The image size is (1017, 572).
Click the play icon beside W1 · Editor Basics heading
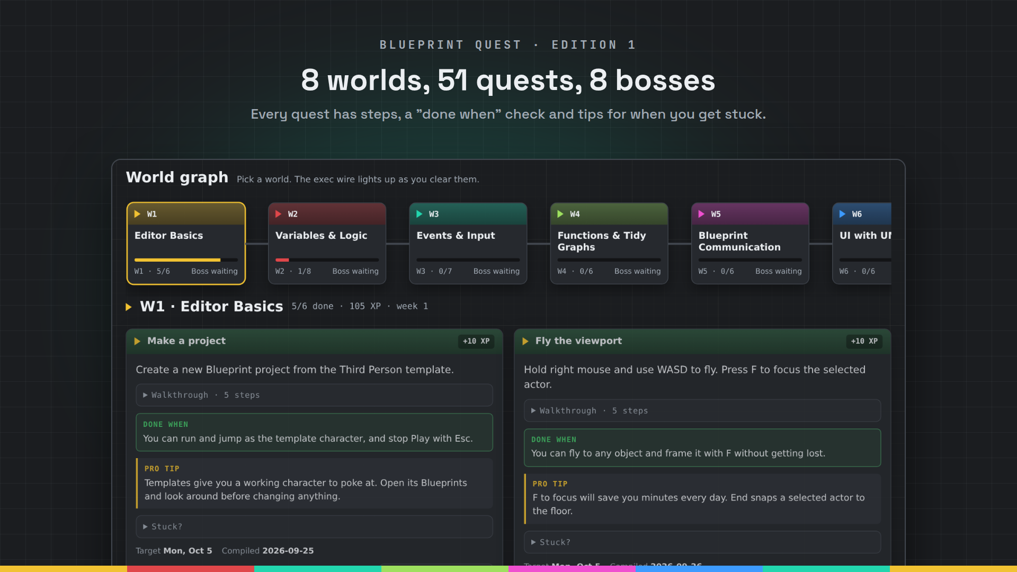[128, 307]
